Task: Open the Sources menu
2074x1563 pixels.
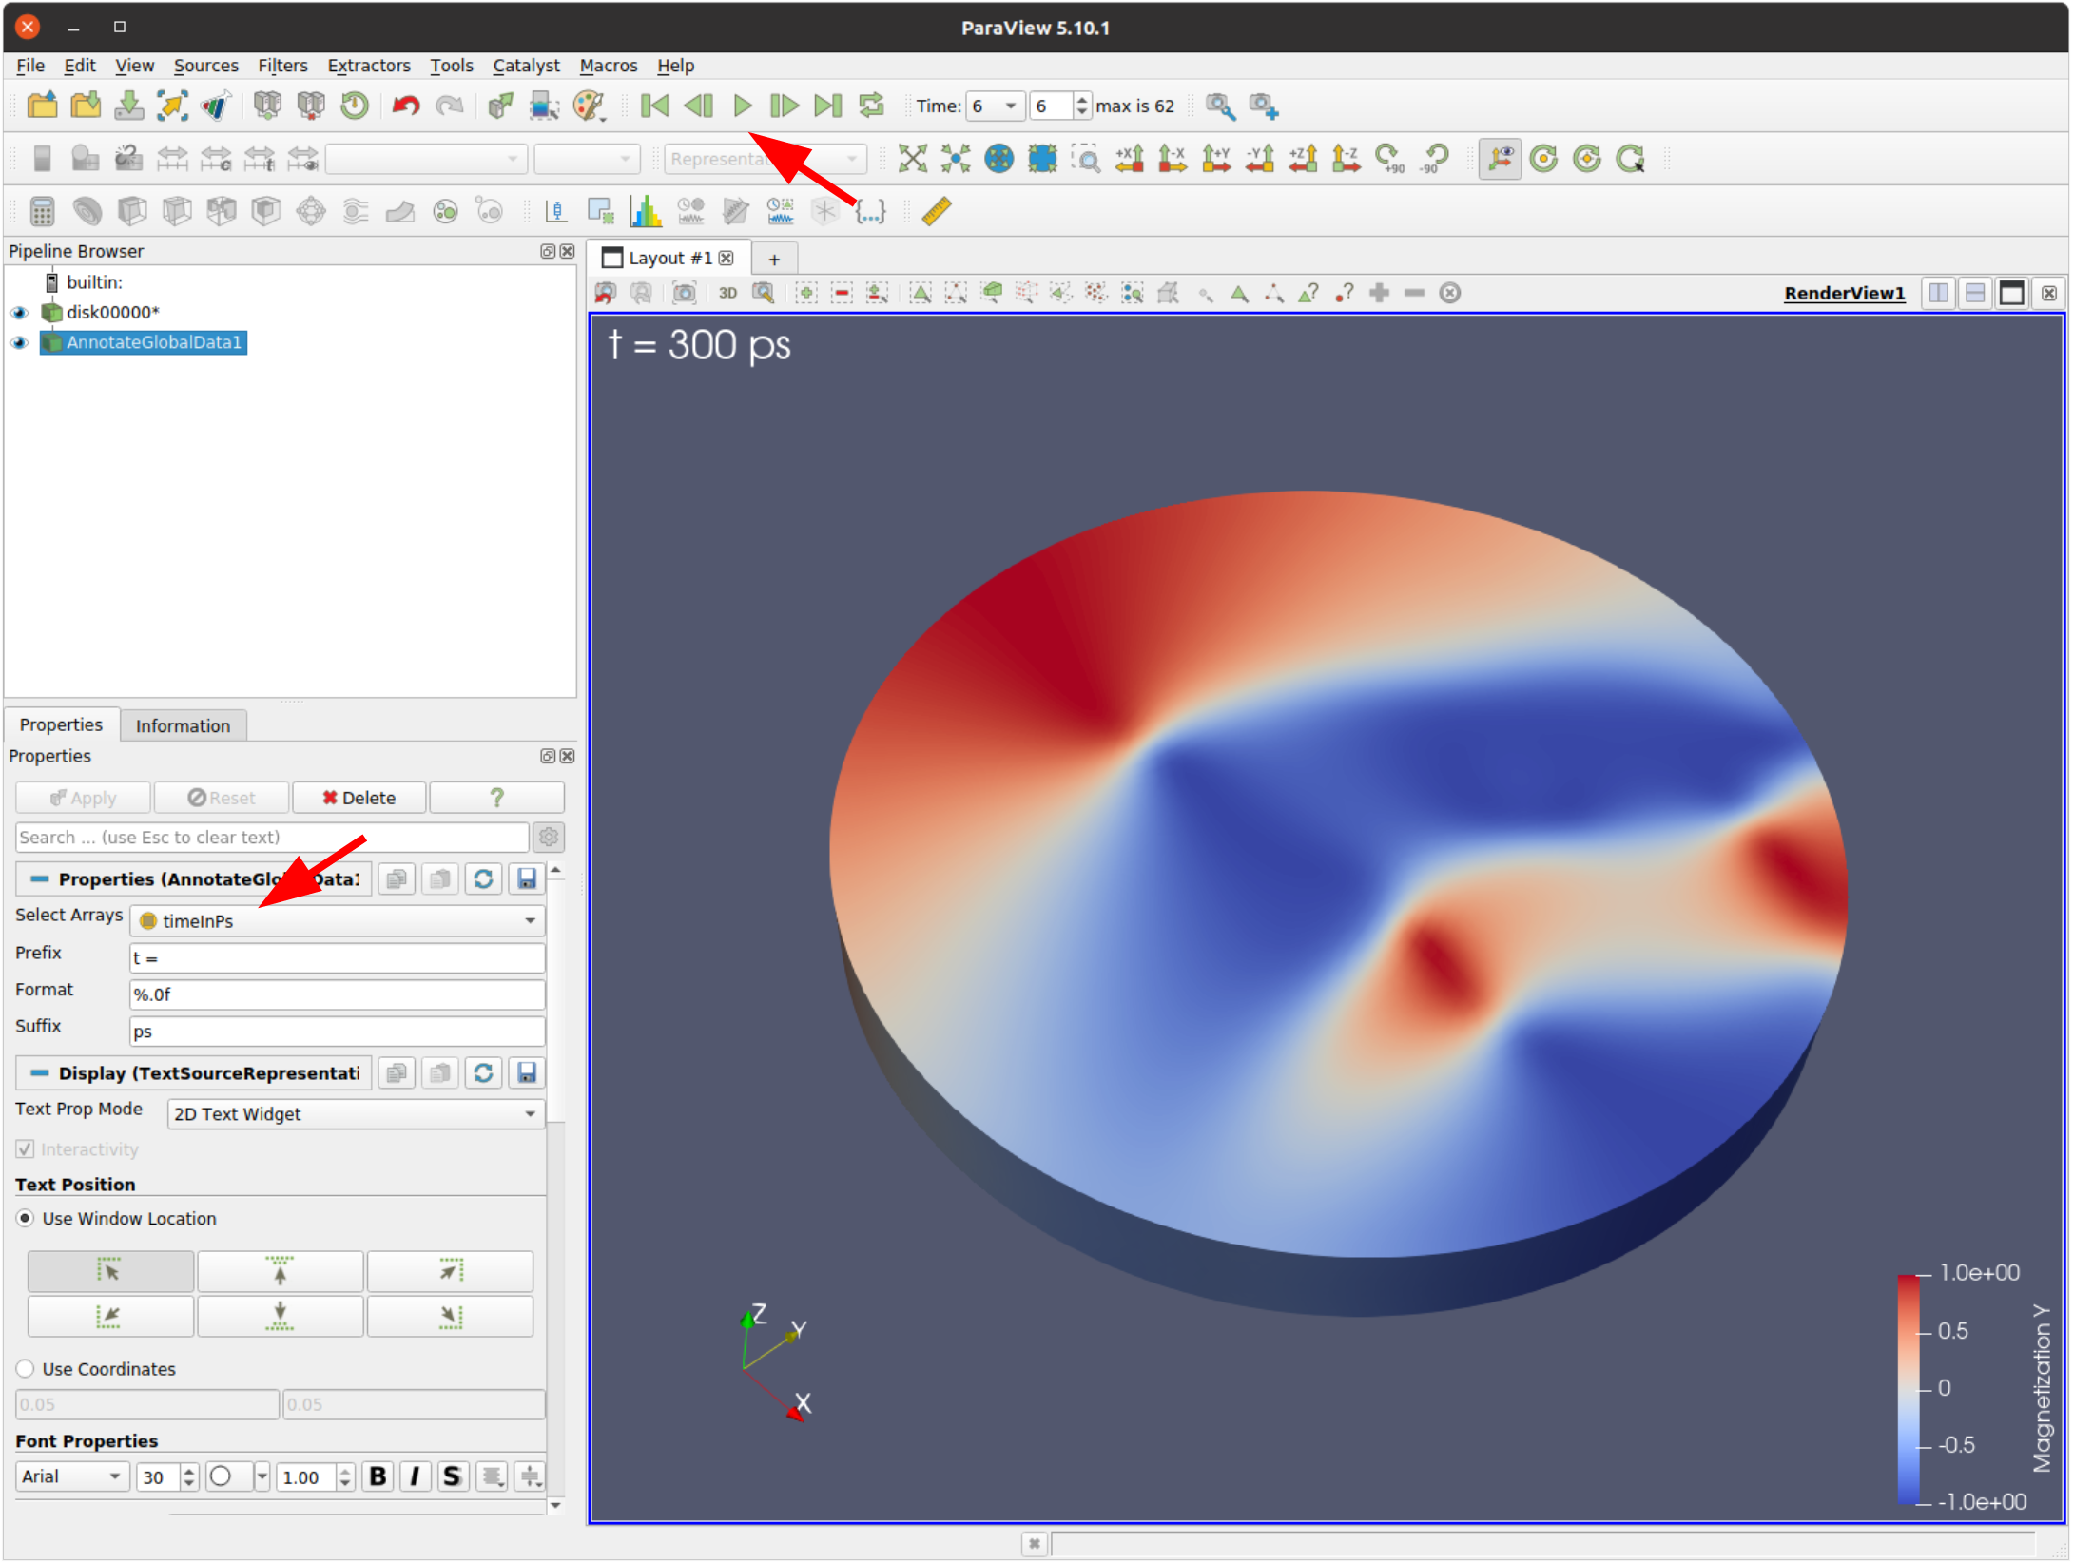Action: (205, 66)
